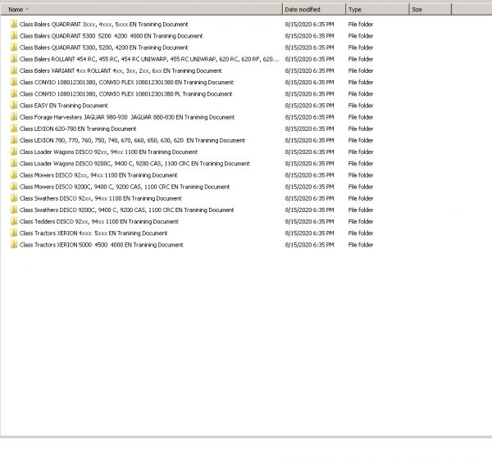The image size is (492, 461).
Task: Select 'Class Swathers DISCO 9200C, 9400 C' name
Action: [x=127, y=210]
